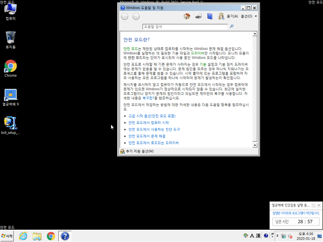Close the 열공백배 인강집중 popup
This screenshot has height=242, width=323.
coord(319,205)
